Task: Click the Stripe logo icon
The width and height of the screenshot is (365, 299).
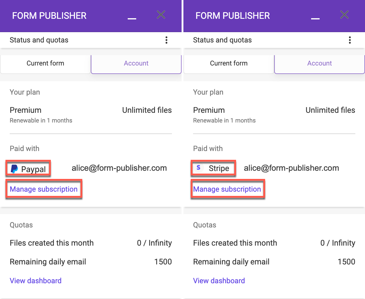Action: pos(199,168)
